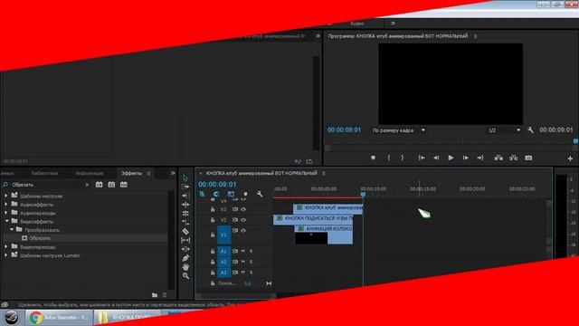This screenshot has height=326, width=579.
Task: Toggle lock on track V3
Action: tap(213, 209)
